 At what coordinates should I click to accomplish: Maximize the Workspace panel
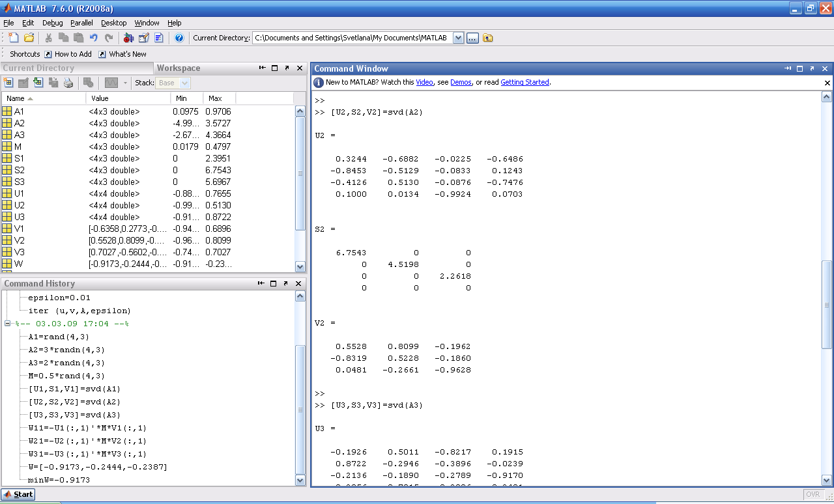(274, 68)
